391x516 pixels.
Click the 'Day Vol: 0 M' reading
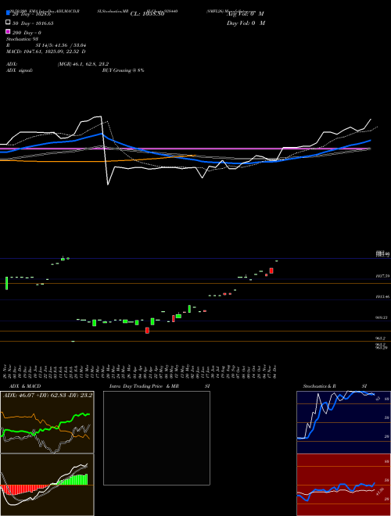[246, 23]
